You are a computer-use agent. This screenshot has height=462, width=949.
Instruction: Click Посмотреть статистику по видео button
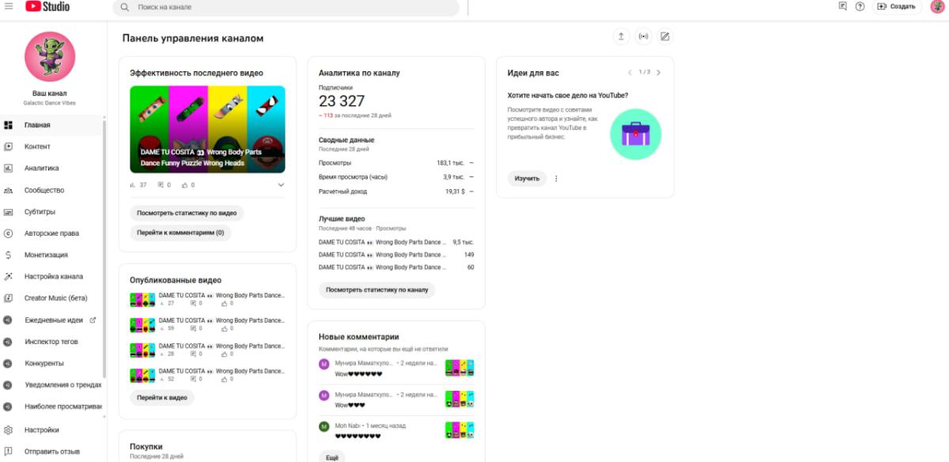(187, 213)
